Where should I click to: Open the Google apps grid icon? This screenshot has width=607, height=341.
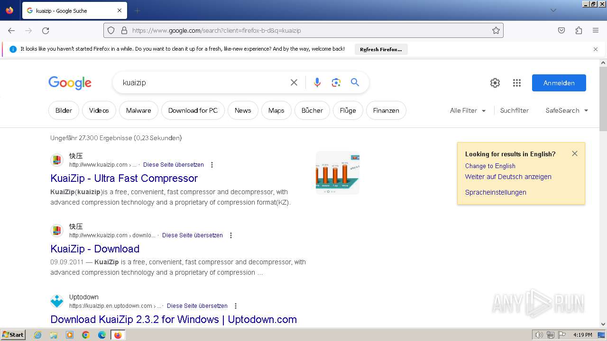coord(517,83)
